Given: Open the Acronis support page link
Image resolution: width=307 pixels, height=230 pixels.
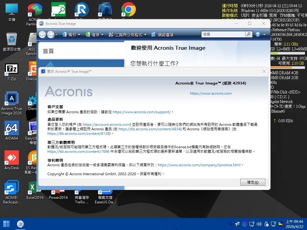Looking at the screenshot, I should (x=142, y=112).
